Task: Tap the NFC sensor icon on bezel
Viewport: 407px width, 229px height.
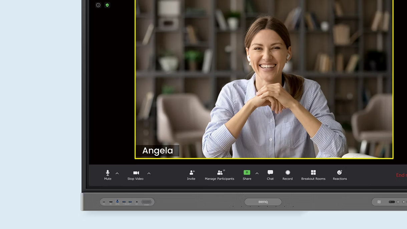Action: click(x=379, y=202)
